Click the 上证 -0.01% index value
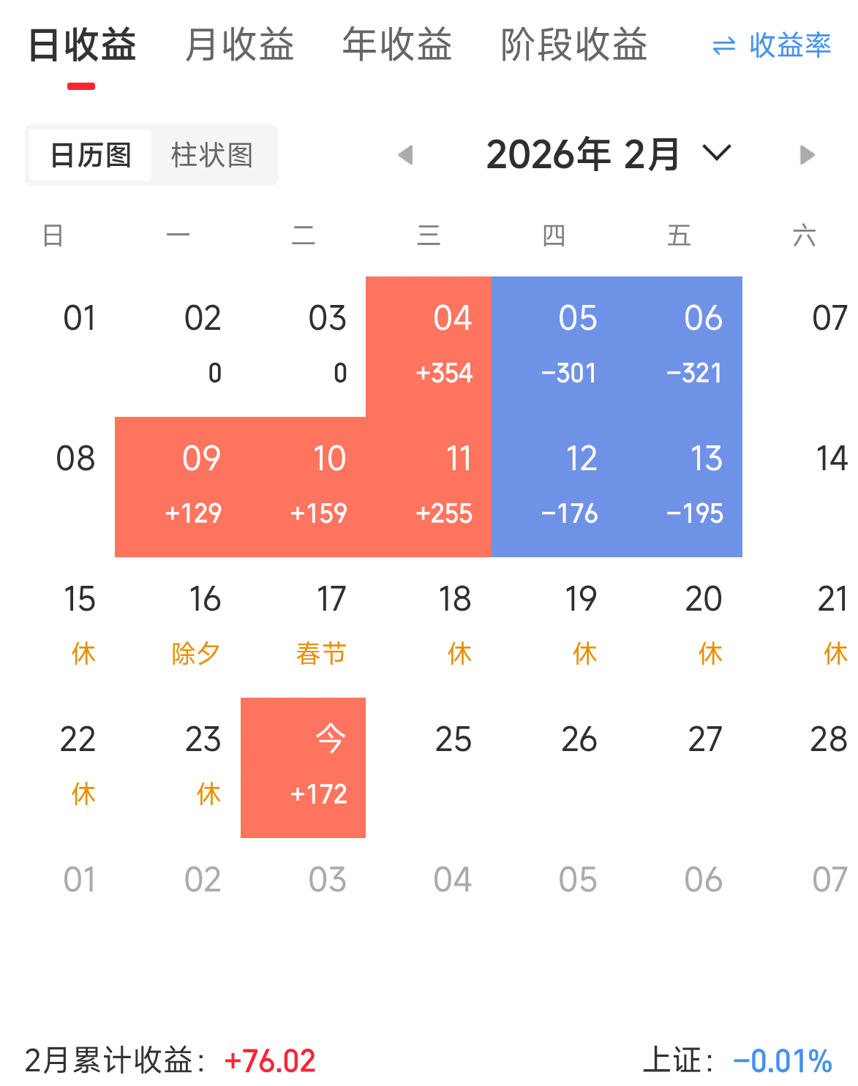Image resolution: width=858 pixels, height=1086 pixels. [782, 1060]
